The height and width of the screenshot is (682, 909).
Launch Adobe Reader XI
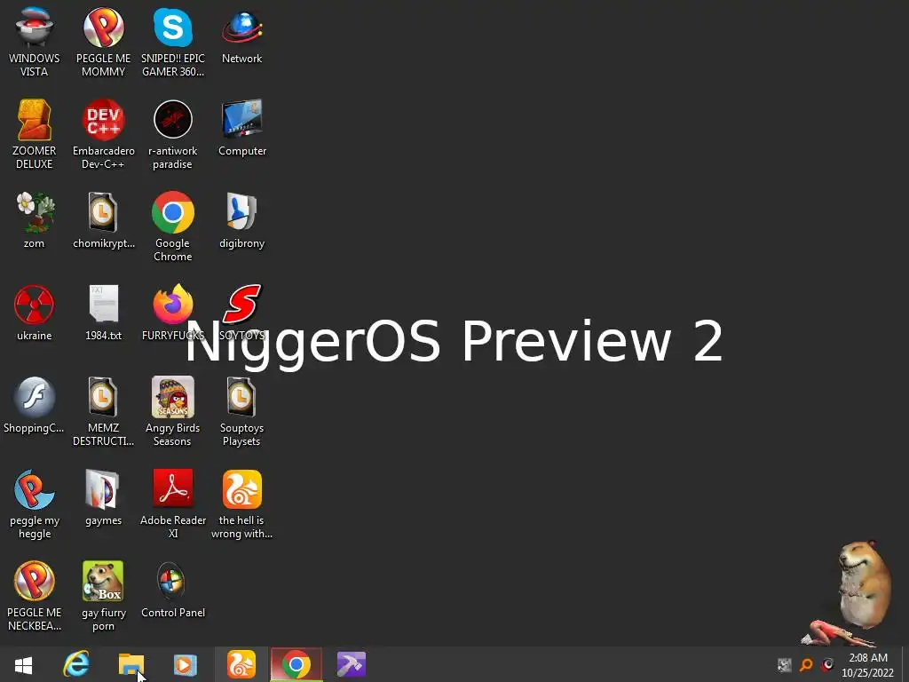[x=173, y=504]
